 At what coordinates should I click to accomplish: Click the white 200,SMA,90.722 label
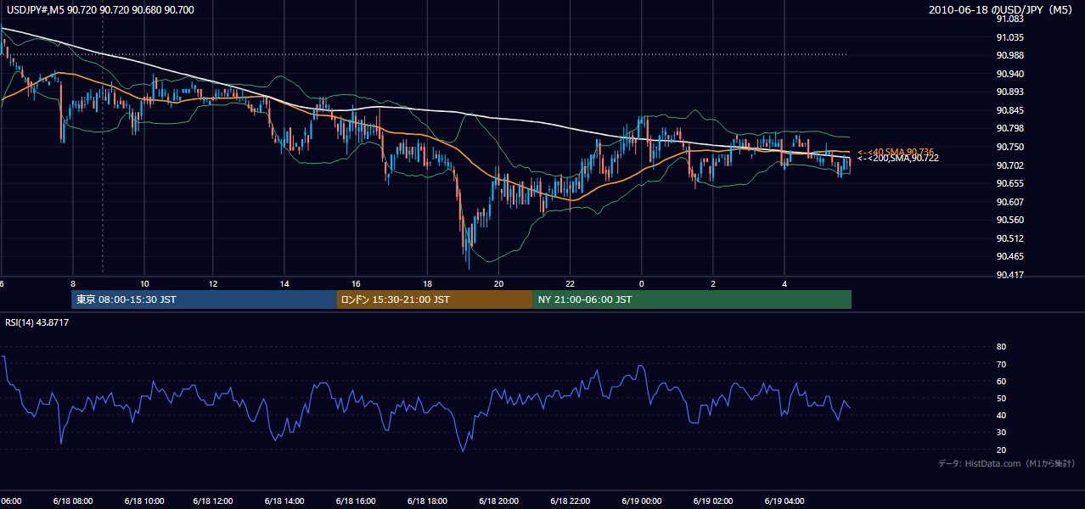(x=897, y=159)
